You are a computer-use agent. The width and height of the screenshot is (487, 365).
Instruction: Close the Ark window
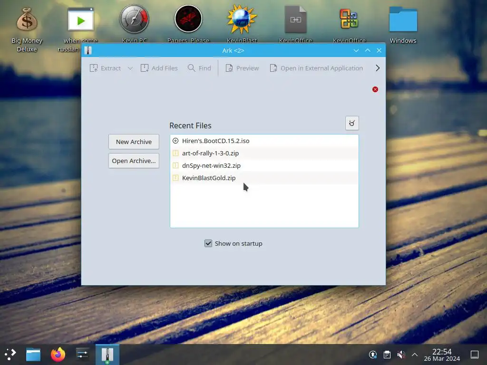379,50
